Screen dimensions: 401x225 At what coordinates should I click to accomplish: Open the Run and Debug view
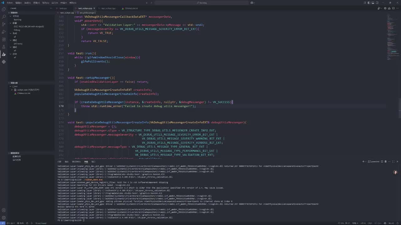click(x=4, y=32)
